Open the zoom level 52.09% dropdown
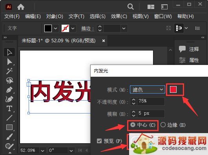Screen dimensions: 208x155 [x=42, y=151]
